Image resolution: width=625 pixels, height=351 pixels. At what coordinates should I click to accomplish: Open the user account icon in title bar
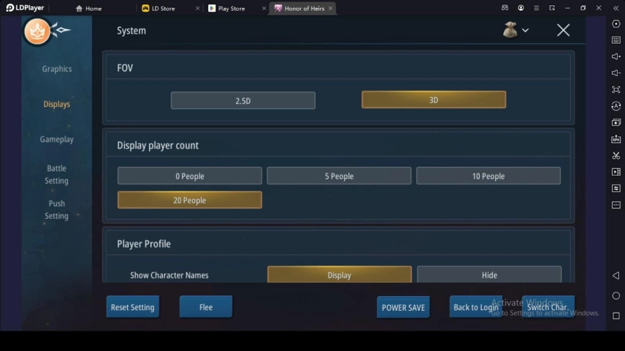521,8
